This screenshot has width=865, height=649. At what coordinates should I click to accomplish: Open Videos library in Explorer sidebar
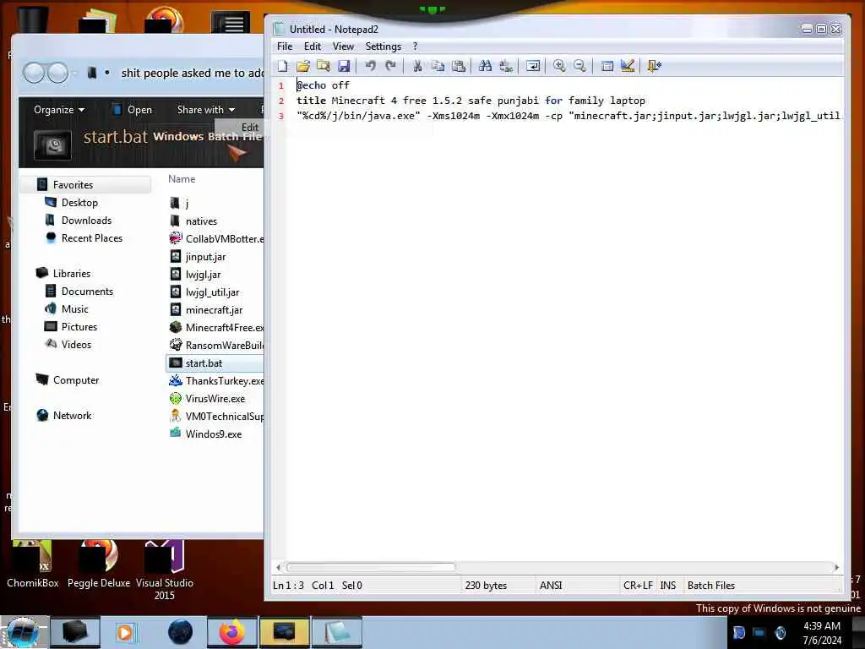coord(76,345)
